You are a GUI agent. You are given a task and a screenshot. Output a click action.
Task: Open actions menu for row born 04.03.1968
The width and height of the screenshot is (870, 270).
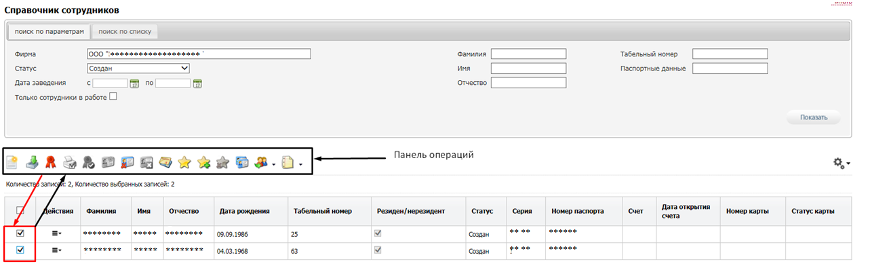[56, 251]
